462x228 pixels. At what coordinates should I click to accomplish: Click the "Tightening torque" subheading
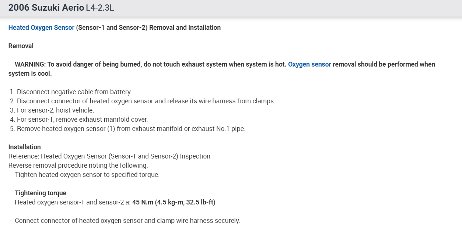pos(41,193)
